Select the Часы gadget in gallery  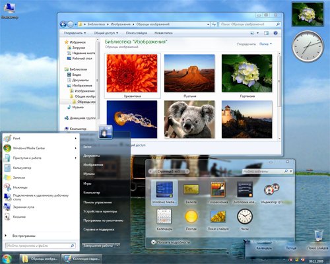point(245,220)
